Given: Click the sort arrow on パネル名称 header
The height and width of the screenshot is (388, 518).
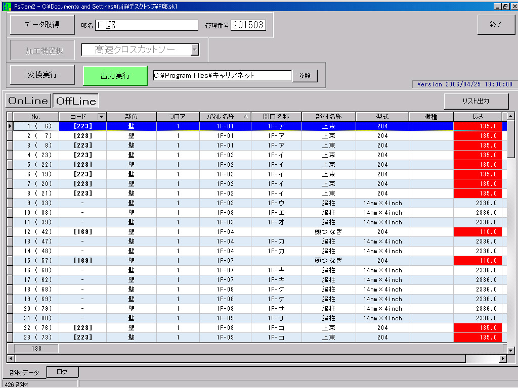Looking at the screenshot, I should pyautogui.click(x=246, y=117).
